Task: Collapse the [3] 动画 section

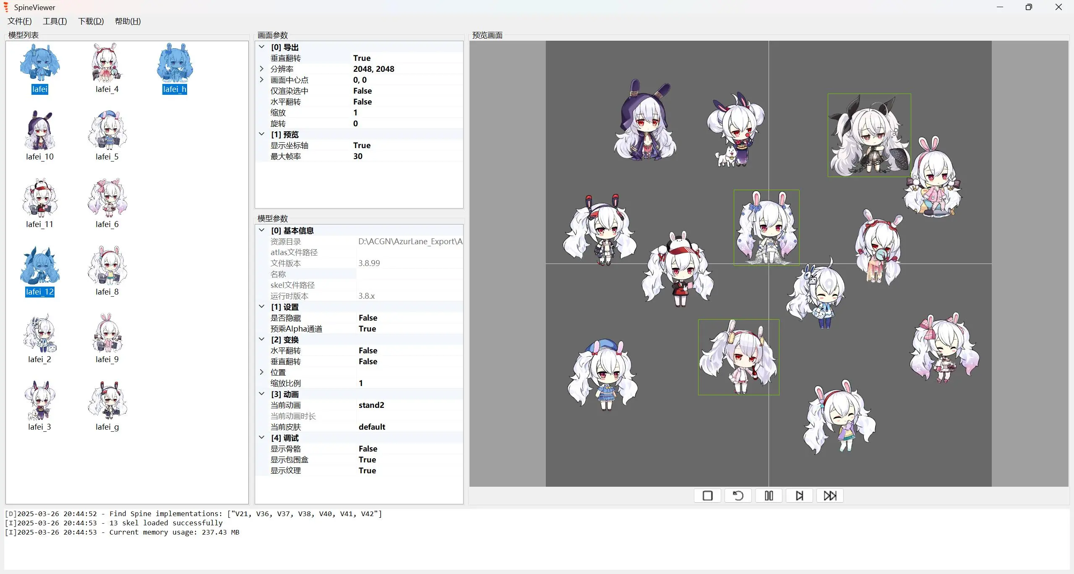Action: pos(262,394)
